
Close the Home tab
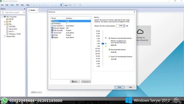[37, 10]
